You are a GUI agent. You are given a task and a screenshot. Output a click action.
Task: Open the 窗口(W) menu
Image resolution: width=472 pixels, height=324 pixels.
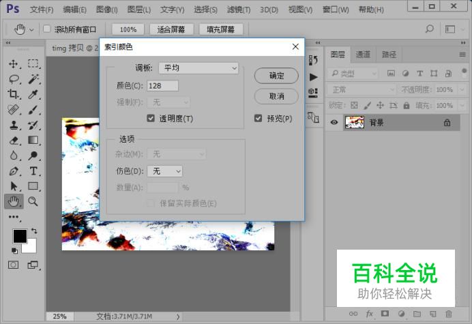pos(336,10)
